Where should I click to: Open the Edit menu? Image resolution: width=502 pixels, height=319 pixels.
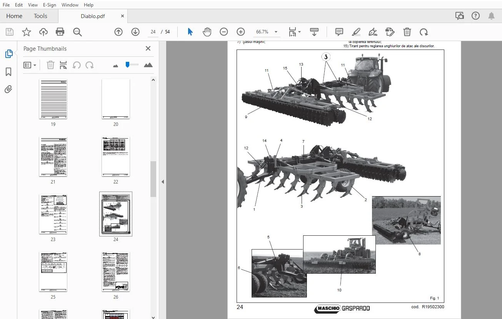19,5
